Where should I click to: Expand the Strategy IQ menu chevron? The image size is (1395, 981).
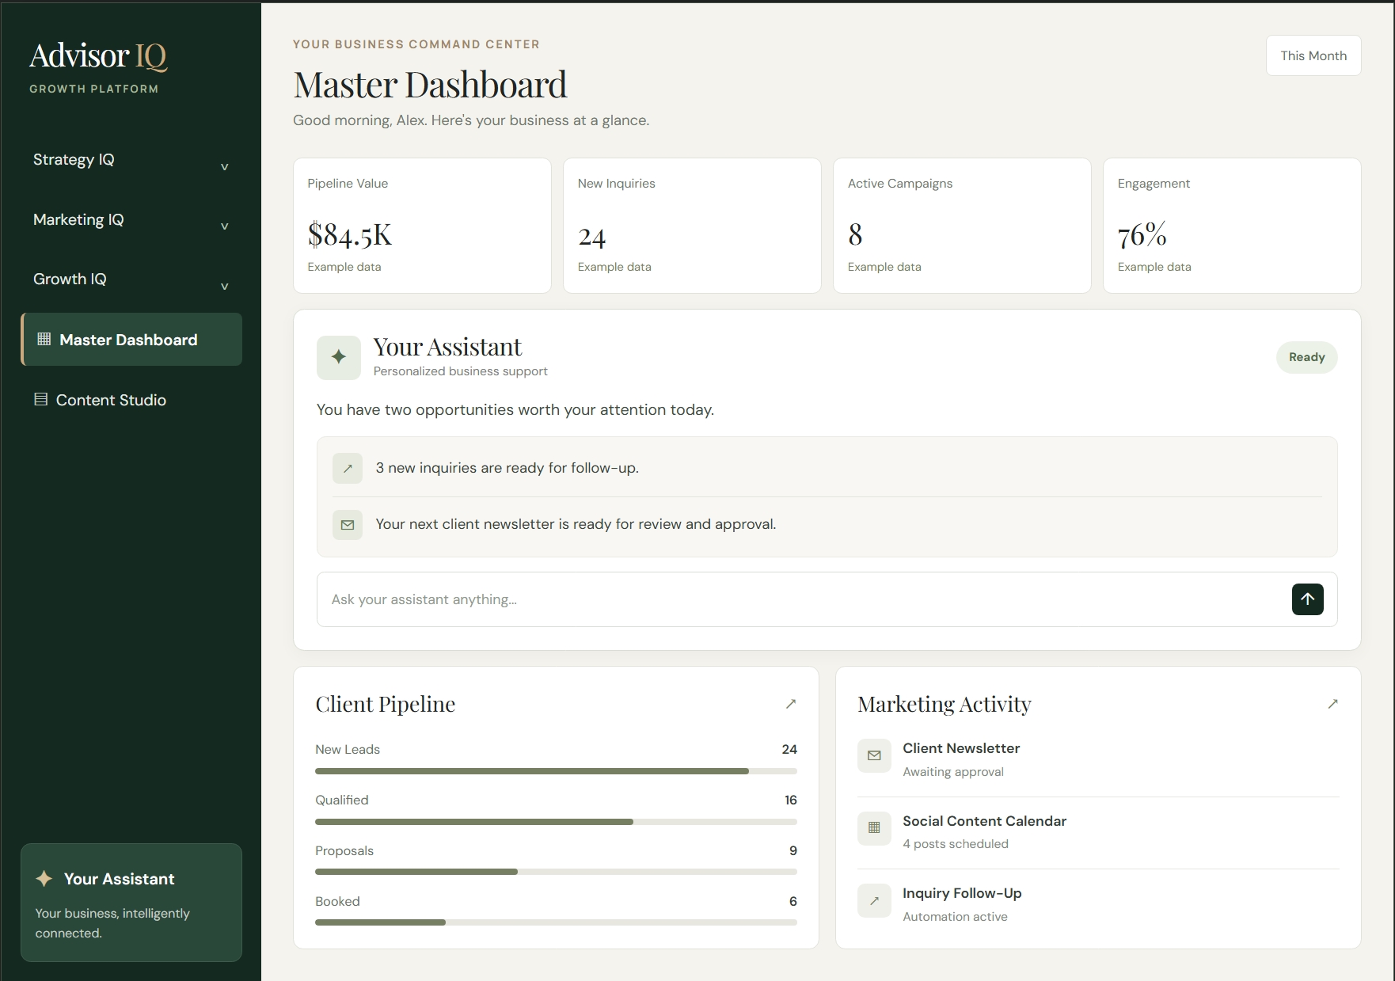(x=224, y=166)
